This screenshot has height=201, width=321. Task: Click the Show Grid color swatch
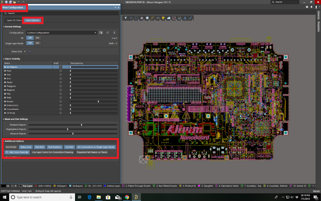[29, 51]
